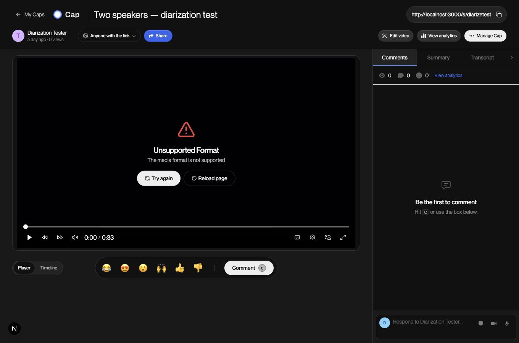
Task: React with the thumbs down emoji
Action: pyautogui.click(x=198, y=268)
